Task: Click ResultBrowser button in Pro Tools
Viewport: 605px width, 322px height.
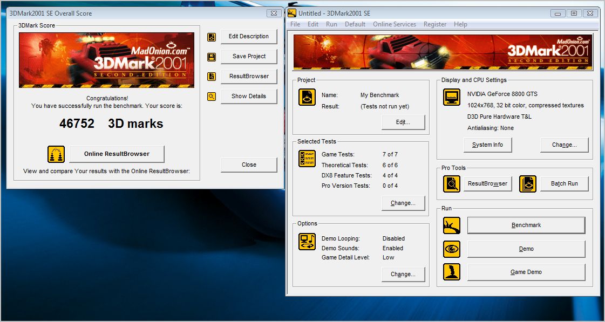Action: pyautogui.click(x=488, y=184)
